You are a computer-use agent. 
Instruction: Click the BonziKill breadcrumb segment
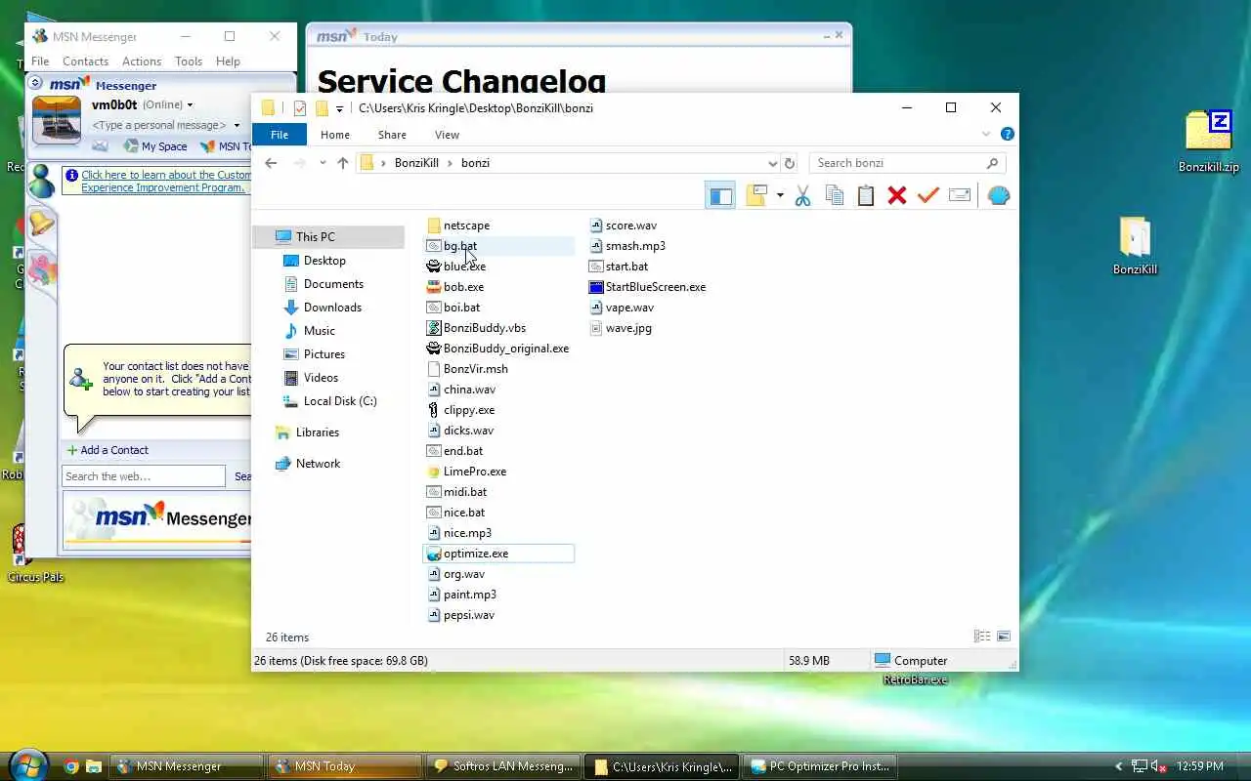click(415, 163)
